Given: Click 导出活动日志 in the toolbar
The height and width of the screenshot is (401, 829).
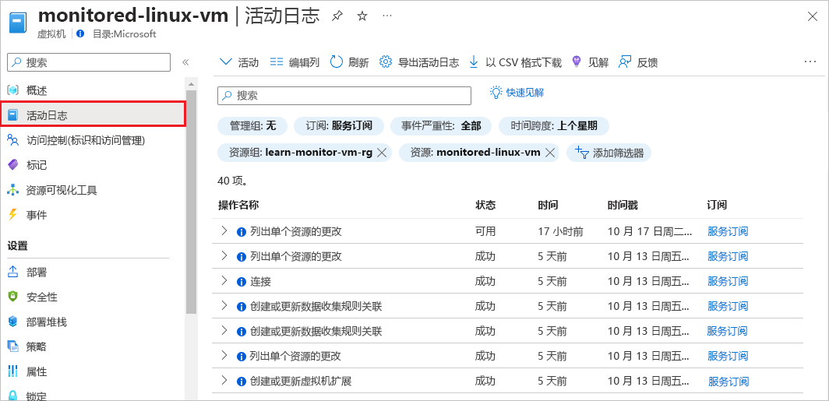Looking at the screenshot, I should 419,62.
